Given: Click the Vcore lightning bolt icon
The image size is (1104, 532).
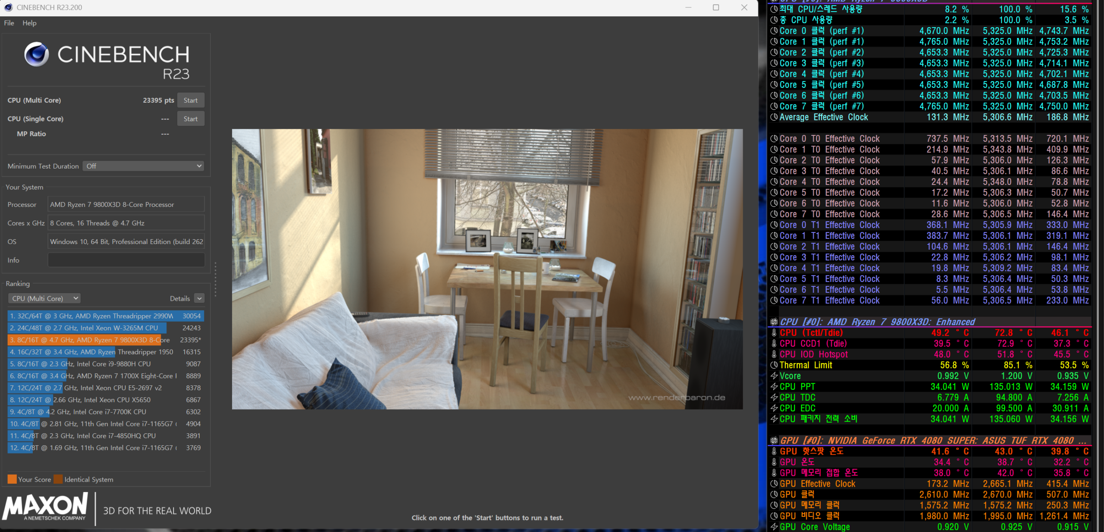Looking at the screenshot, I should [x=774, y=376].
